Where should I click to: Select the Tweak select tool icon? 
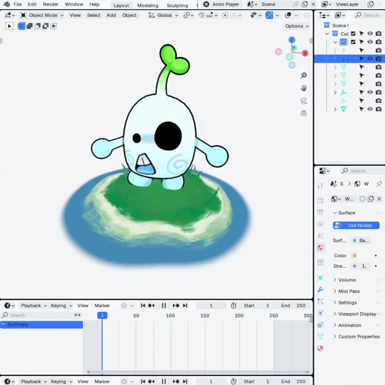(x=9, y=26)
